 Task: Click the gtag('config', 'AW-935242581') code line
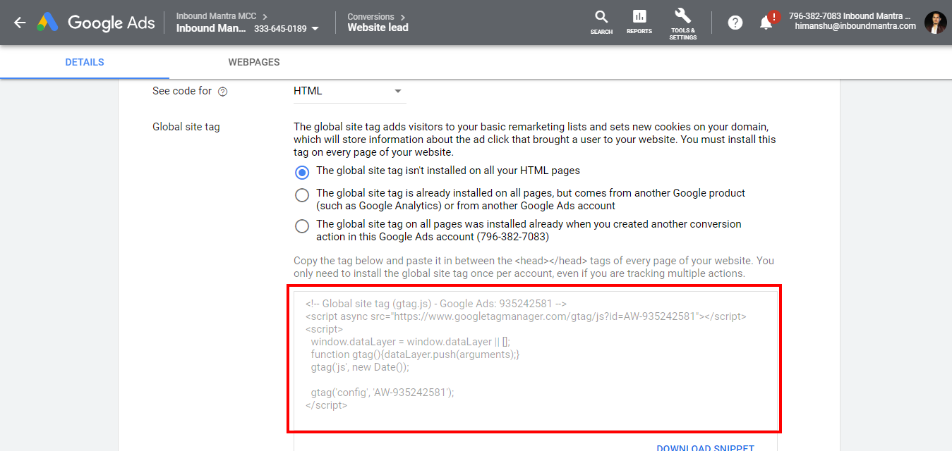[382, 393]
